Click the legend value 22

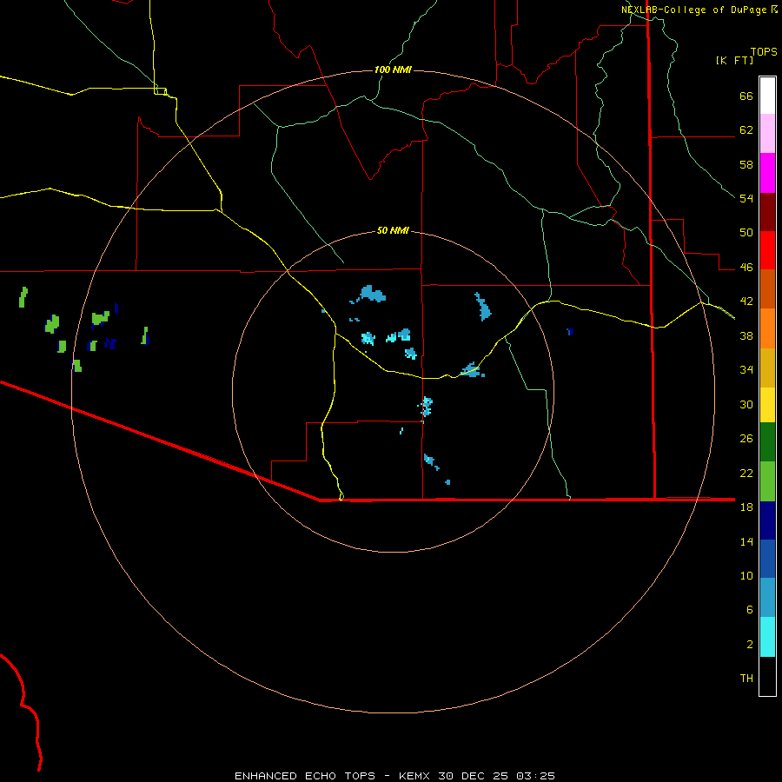point(746,473)
